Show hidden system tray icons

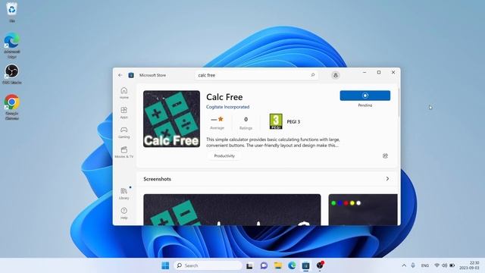tap(404, 265)
